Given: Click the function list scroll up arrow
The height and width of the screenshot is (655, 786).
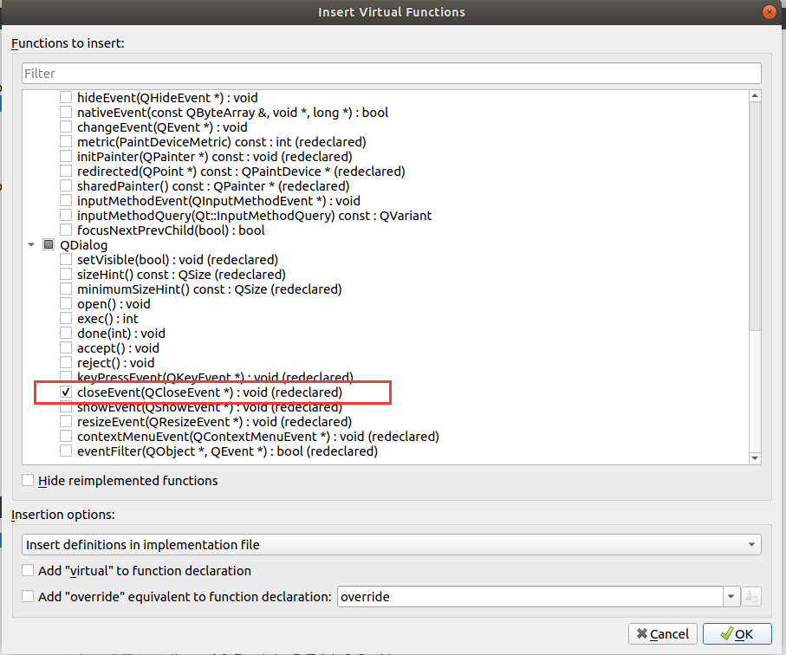Looking at the screenshot, I should click(x=755, y=95).
